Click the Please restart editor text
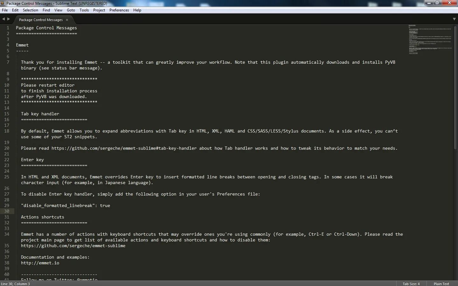 click(48, 85)
